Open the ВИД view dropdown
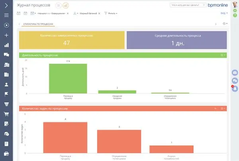This screenshot has width=239, height=161. [x=224, y=13]
